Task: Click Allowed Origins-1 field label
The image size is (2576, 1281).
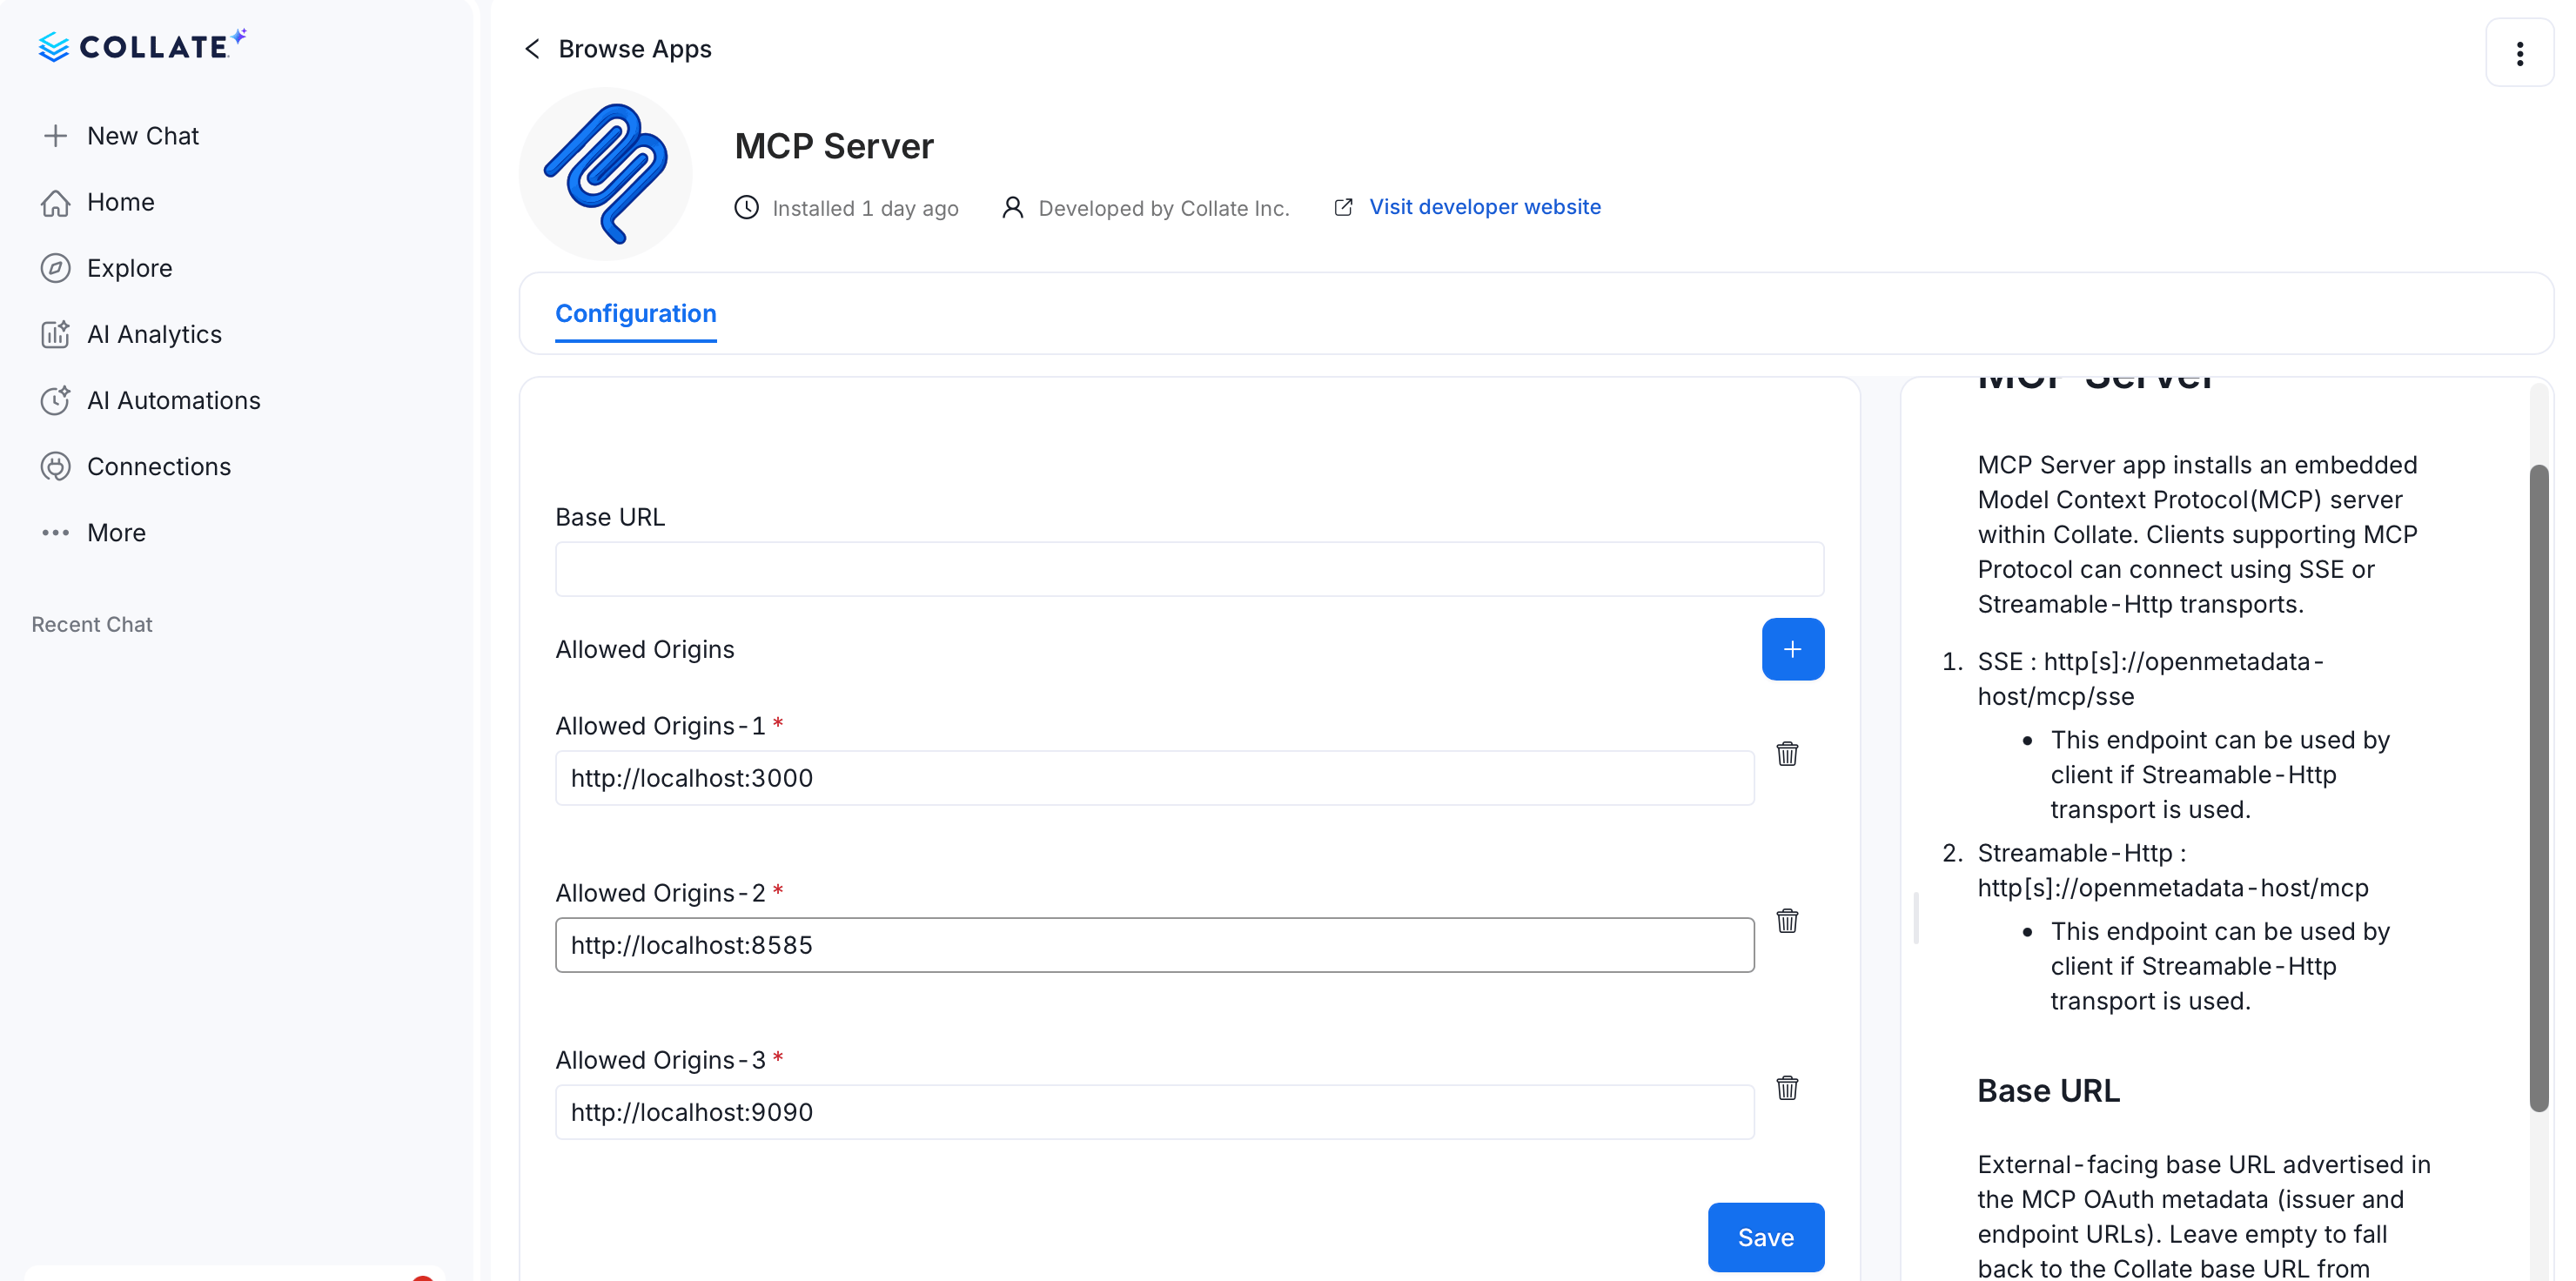Action: pos(660,726)
